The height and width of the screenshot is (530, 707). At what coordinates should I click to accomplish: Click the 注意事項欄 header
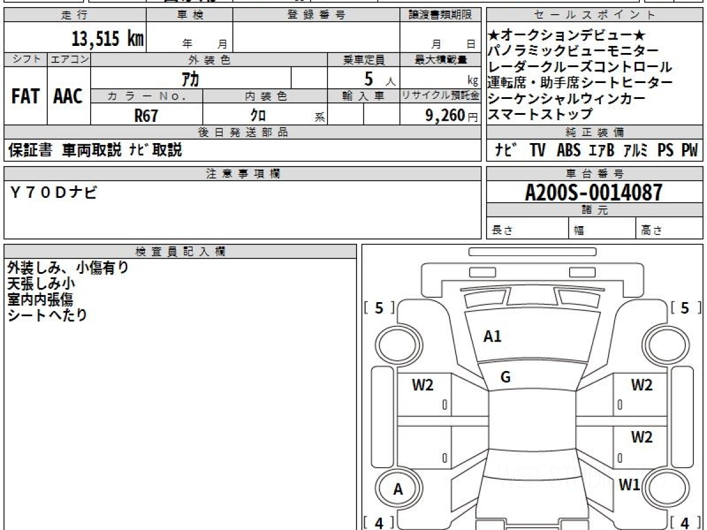point(242,174)
